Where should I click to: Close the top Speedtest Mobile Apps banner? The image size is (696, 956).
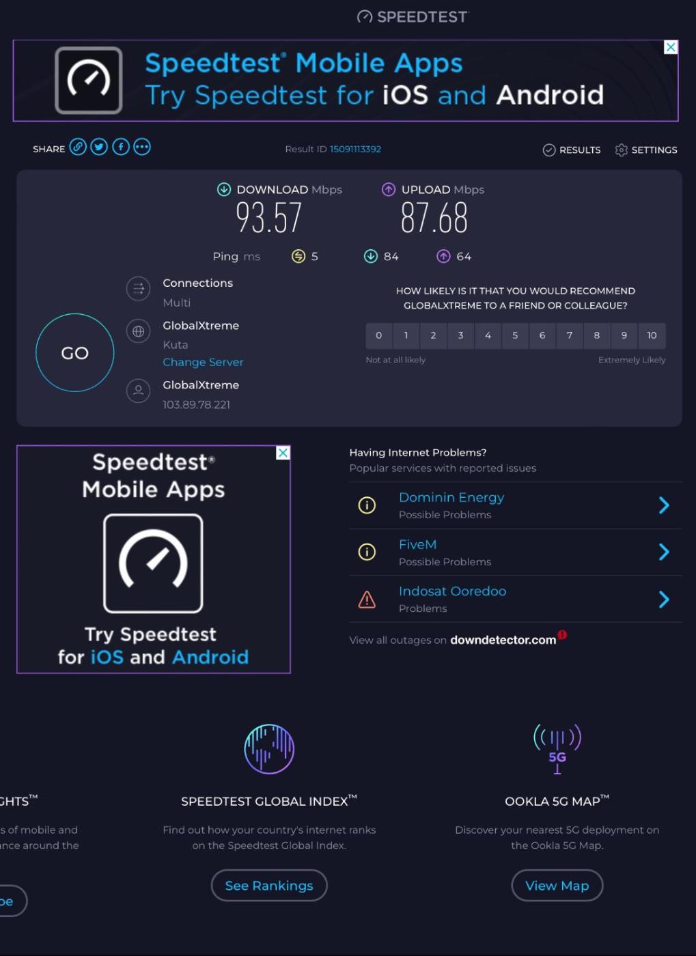(x=671, y=47)
